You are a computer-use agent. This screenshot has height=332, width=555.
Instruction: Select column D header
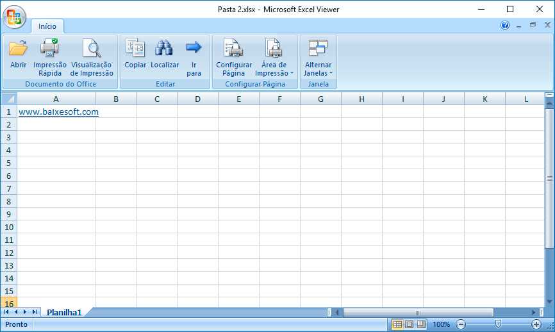click(x=197, y=99)
